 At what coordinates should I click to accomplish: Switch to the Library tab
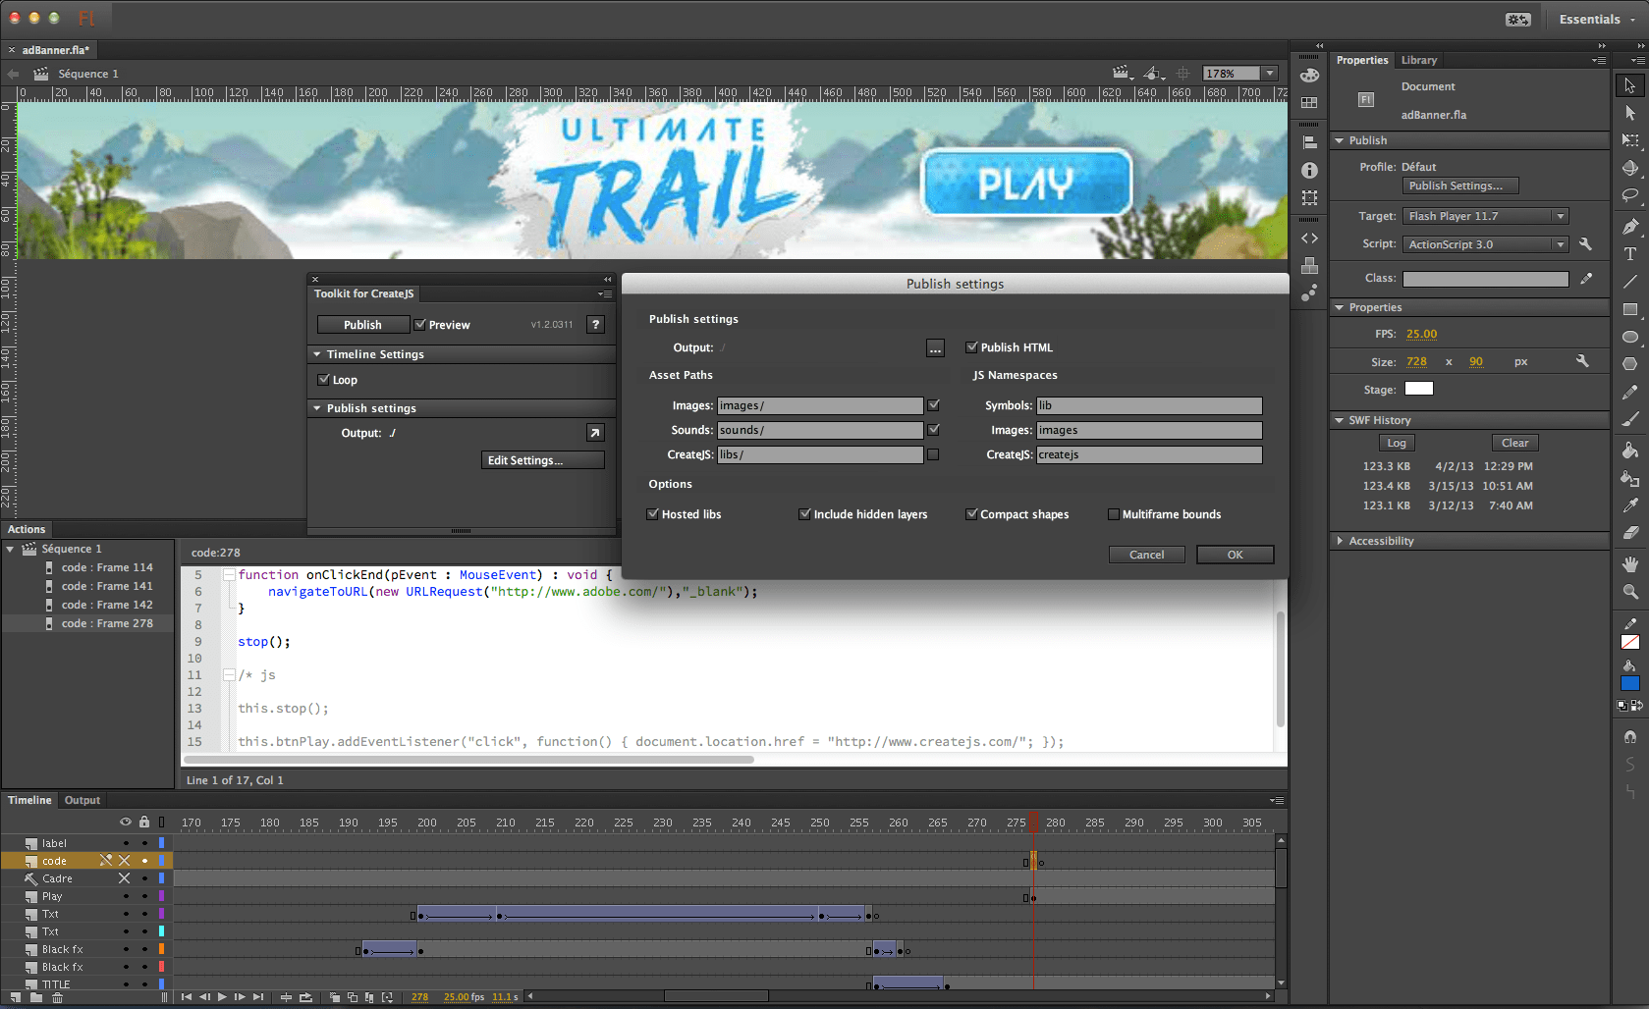1418,60
